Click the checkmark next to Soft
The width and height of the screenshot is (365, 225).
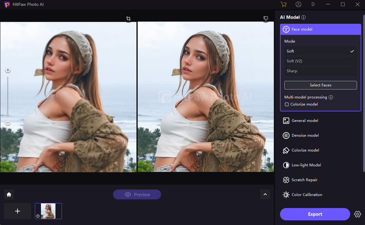tap(352, 51)
